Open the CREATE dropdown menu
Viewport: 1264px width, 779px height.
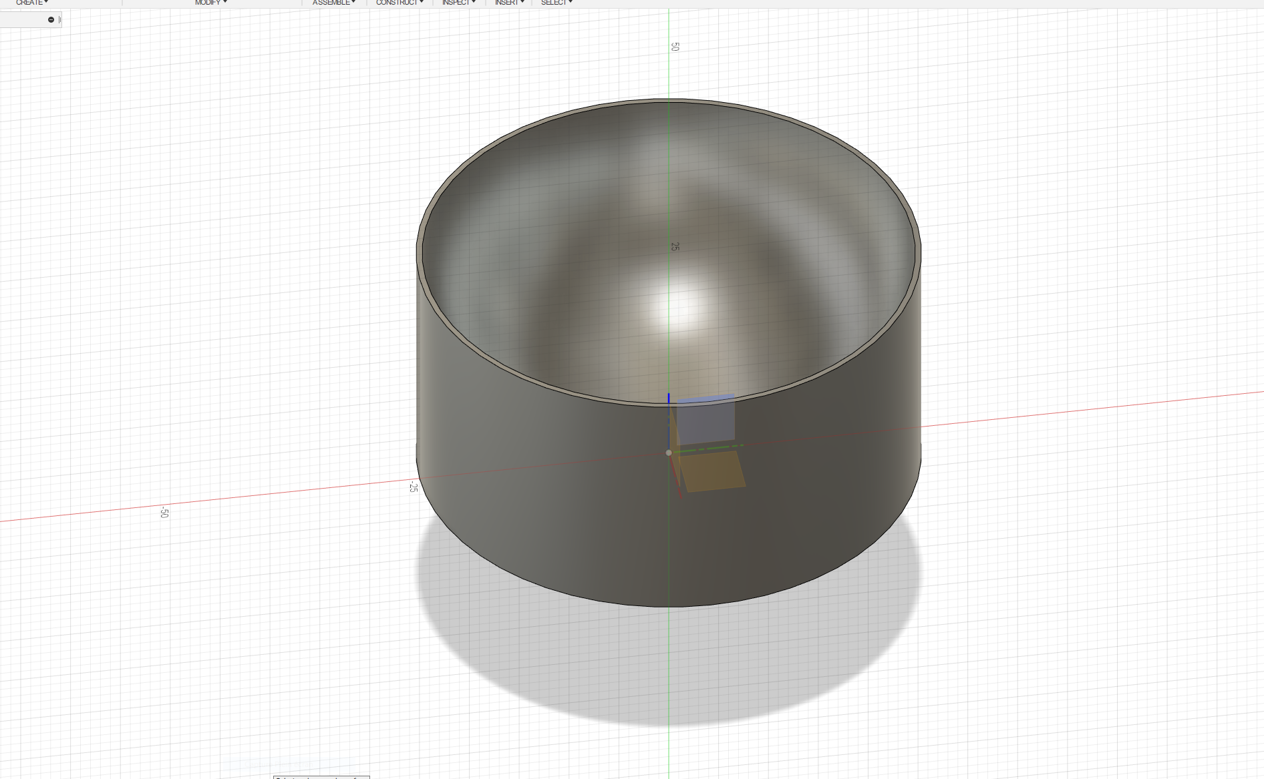tap(32, 3)
